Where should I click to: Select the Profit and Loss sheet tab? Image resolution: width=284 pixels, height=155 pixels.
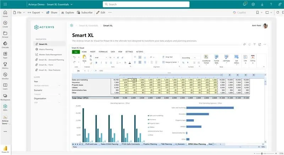(x=92, y=144)
